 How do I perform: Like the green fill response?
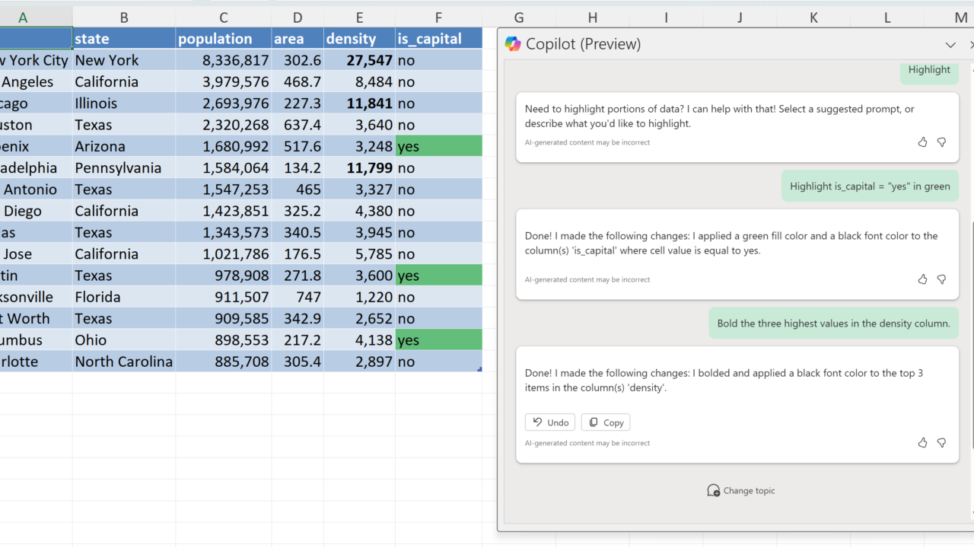(x=923, y=279)
